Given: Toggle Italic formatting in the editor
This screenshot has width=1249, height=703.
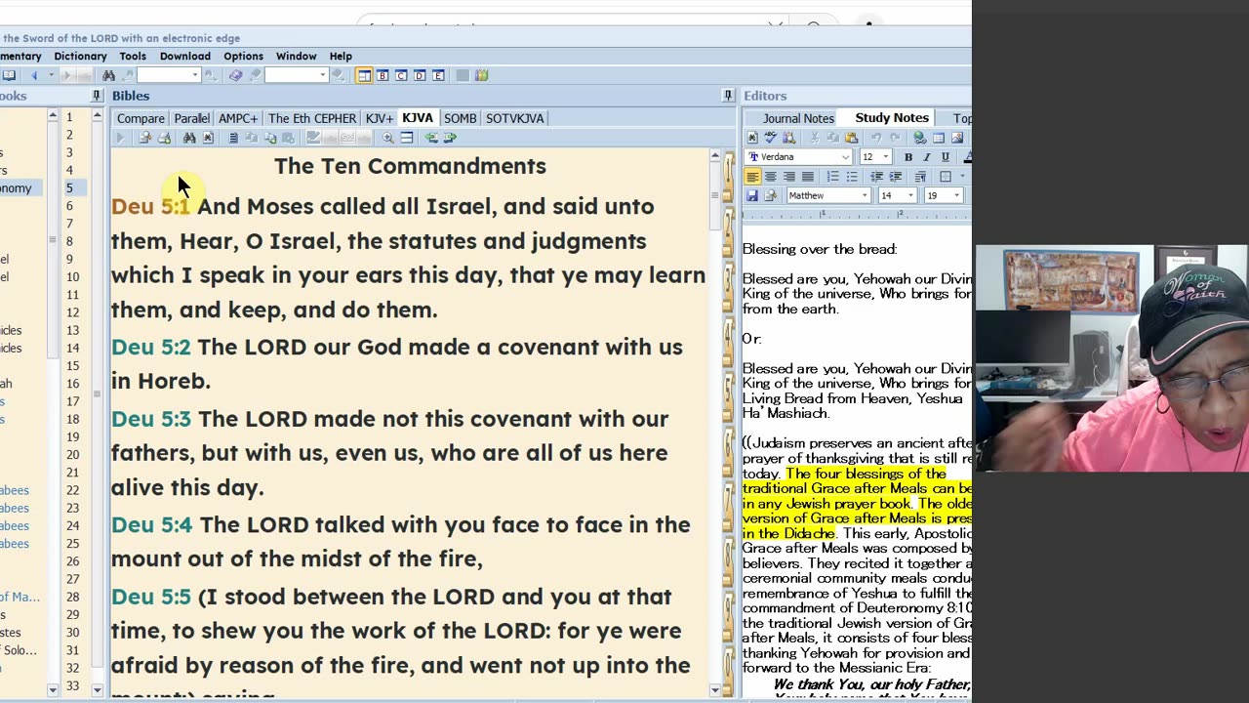Looking at the screenshot, I should pos(927,157).
